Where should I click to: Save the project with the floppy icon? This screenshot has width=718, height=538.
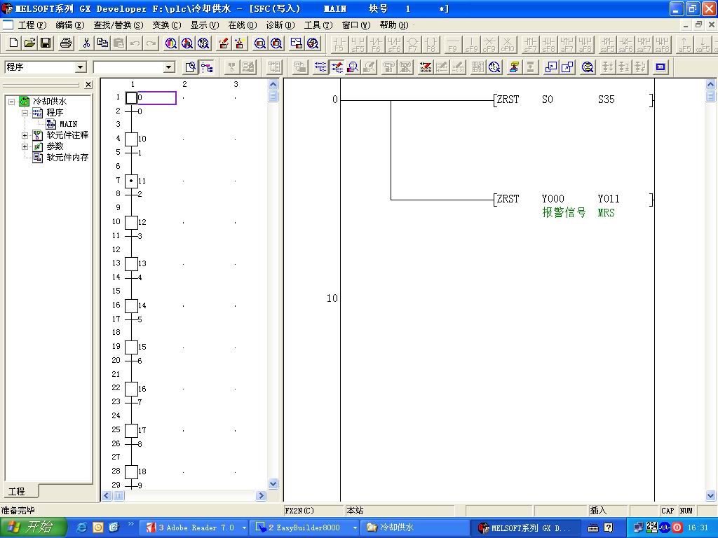[46, 43]
